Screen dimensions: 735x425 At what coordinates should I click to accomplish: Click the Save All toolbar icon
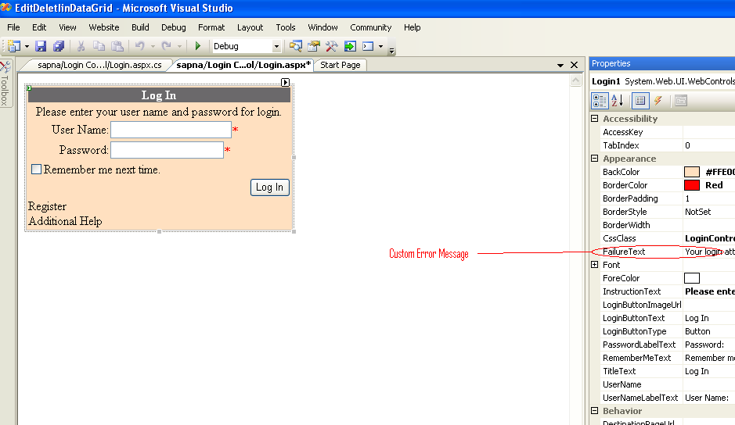click(59, 46)
